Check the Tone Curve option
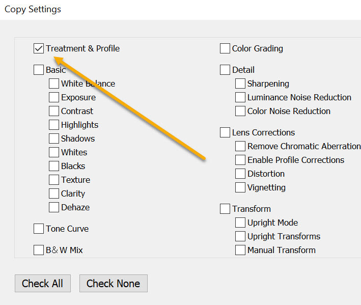 (x=39, y=229)
